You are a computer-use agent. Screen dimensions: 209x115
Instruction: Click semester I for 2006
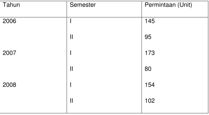tap(71, 21)
